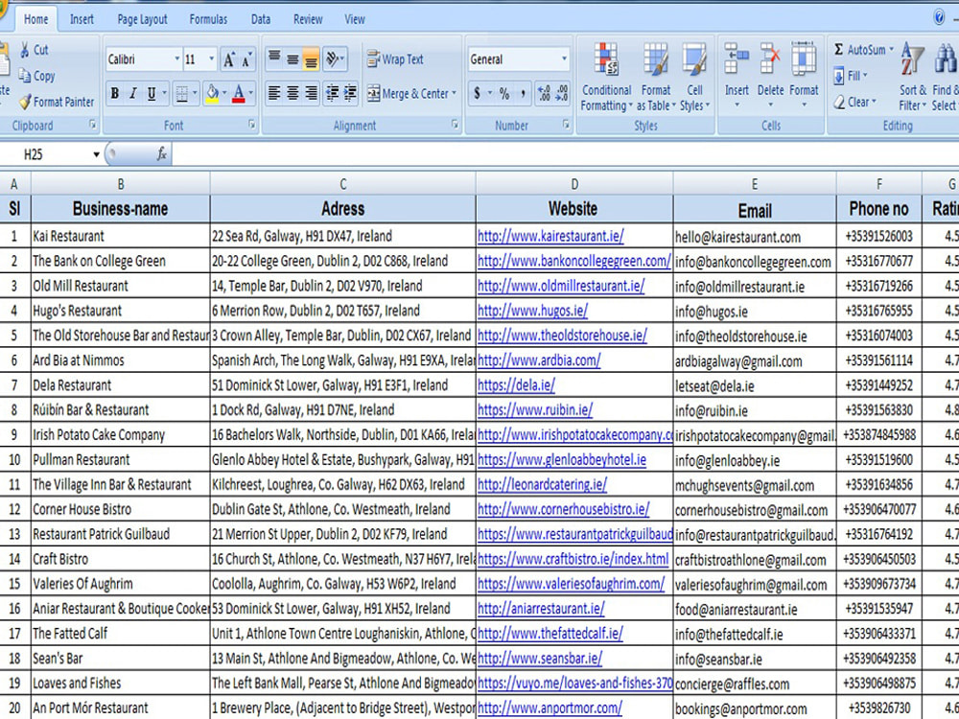Open the font size 11 dropdown
This screenshot has width=959, height=719.
click(x=212, y=59)
